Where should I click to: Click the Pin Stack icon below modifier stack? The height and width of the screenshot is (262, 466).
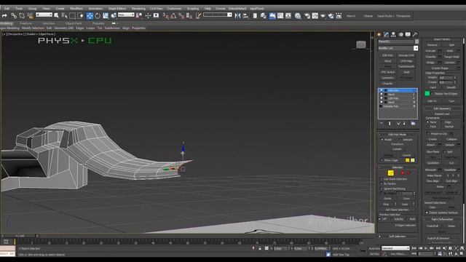(x=382, y=123)
